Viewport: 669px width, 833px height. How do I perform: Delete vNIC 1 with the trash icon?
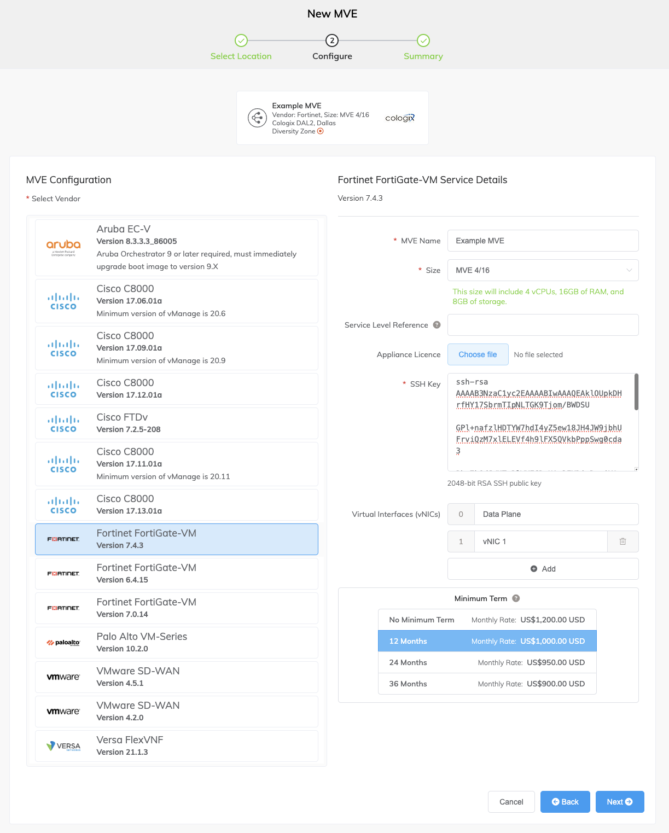(623, 541)
